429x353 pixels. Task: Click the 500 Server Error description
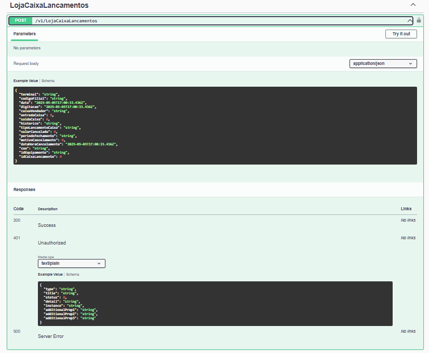[x=50, y=336]
